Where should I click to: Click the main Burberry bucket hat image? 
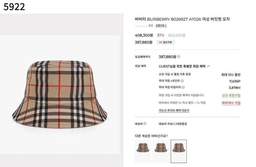(60, 94)
